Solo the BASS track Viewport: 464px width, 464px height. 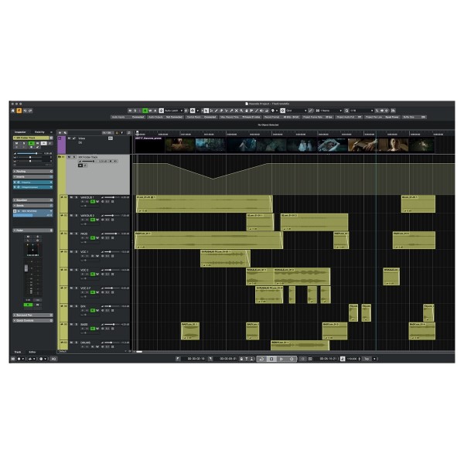point(76,324)
